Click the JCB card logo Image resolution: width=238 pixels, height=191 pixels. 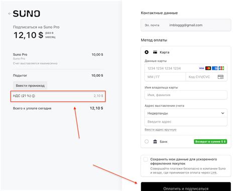tap(221, 68)
